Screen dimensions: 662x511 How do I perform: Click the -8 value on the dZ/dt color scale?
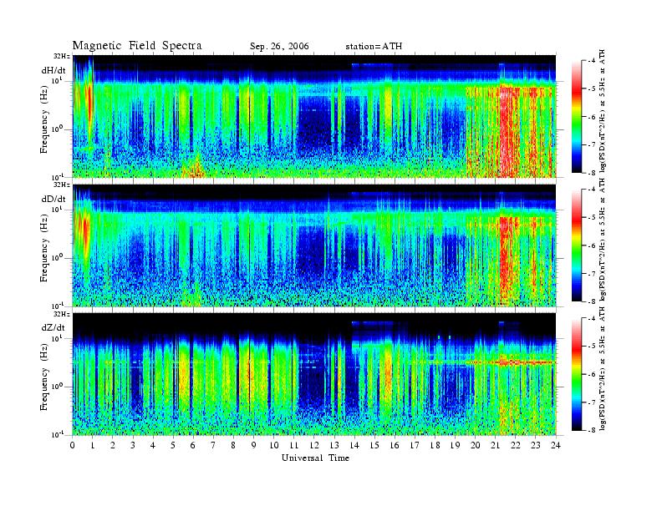(x=592, y=430)
